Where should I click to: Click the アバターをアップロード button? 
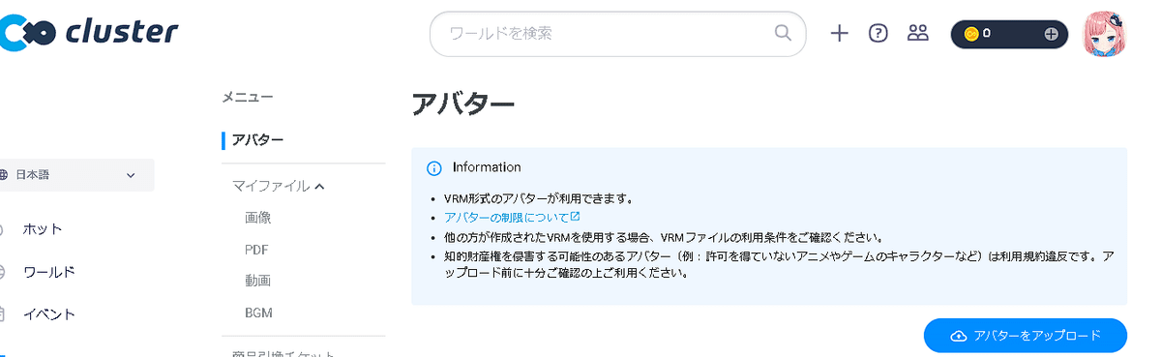tap(1026, 336)
